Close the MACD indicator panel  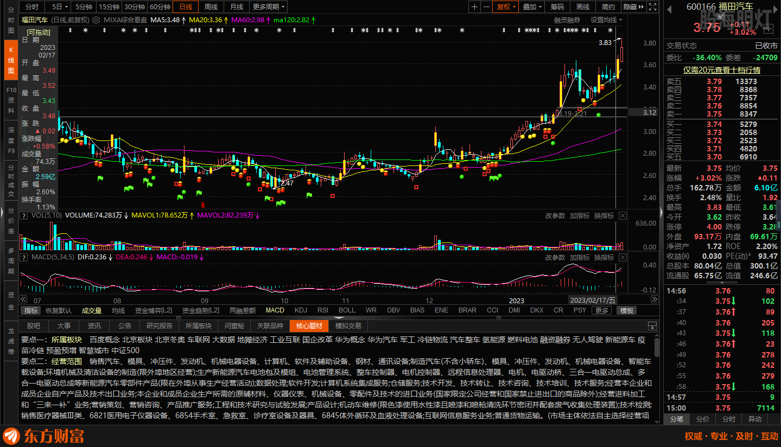click(x=623, y=257)
